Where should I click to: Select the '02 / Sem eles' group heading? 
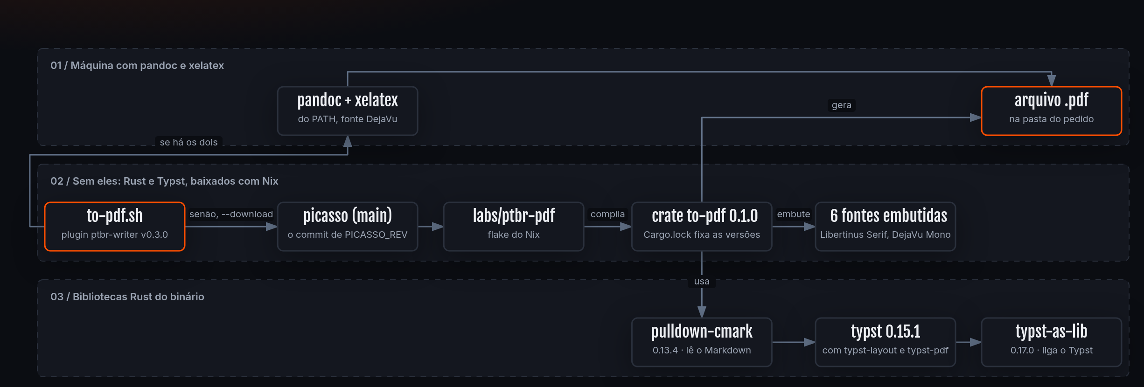pyautogui.click(x=164, y=181)
